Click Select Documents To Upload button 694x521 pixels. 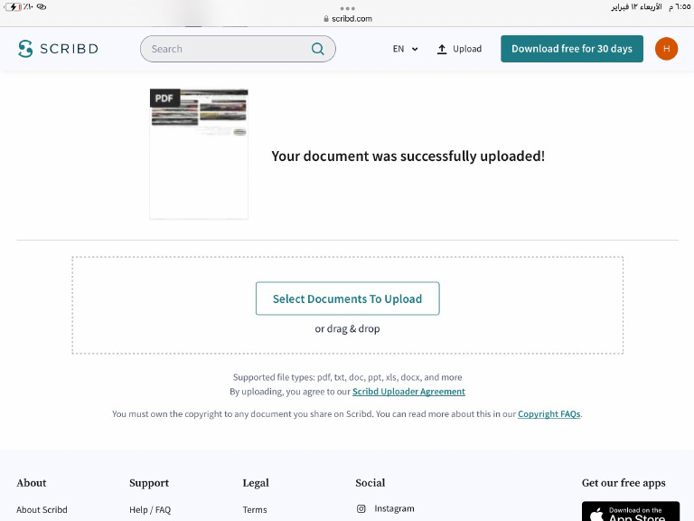pyautogui.click(x=347, y=298)
